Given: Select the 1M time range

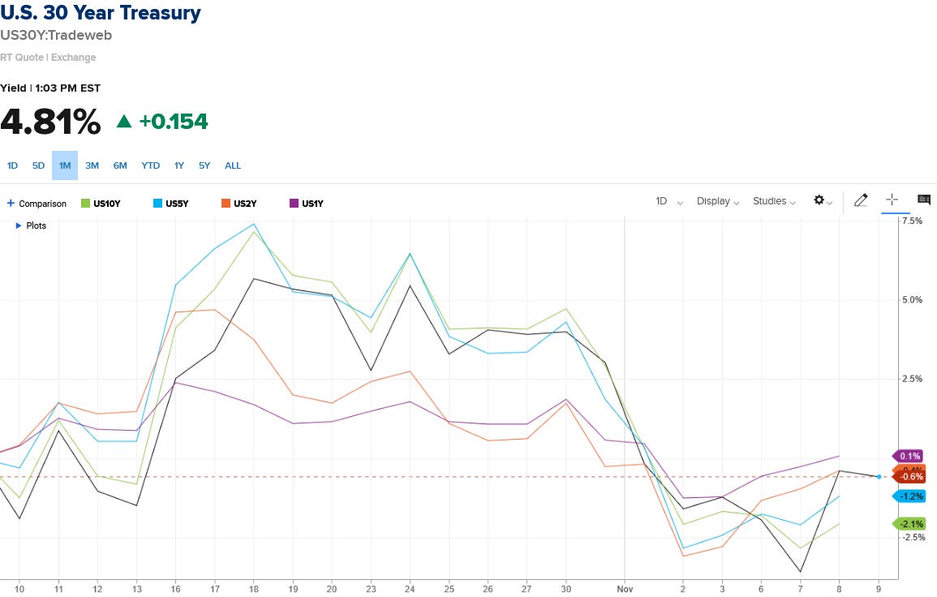Looking at the screenshot, I should (65, 165).
